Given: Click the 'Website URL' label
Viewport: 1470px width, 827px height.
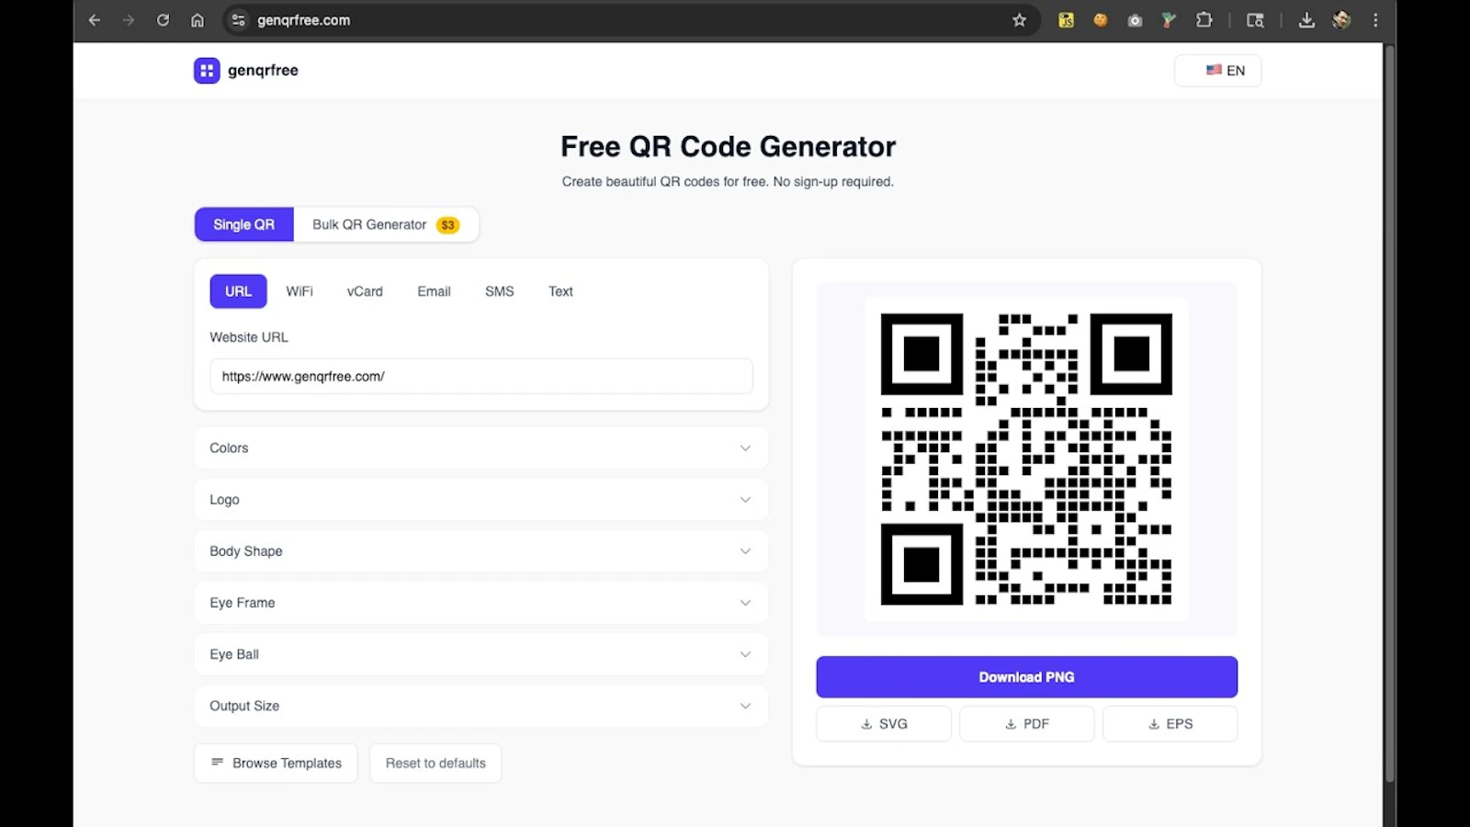Looking at the screenshot, I should pos(249,337).
